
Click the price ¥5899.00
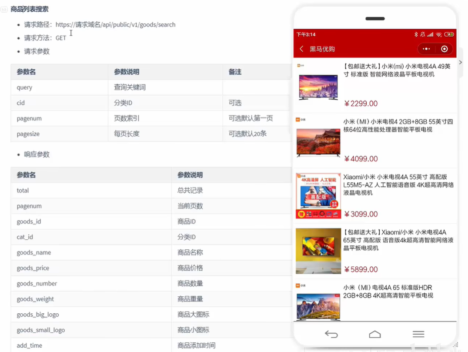click(361, 269)
